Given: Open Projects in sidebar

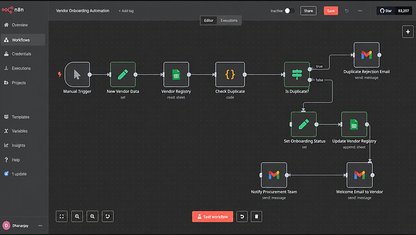Looking at the screenshot, I should point(23,82).
